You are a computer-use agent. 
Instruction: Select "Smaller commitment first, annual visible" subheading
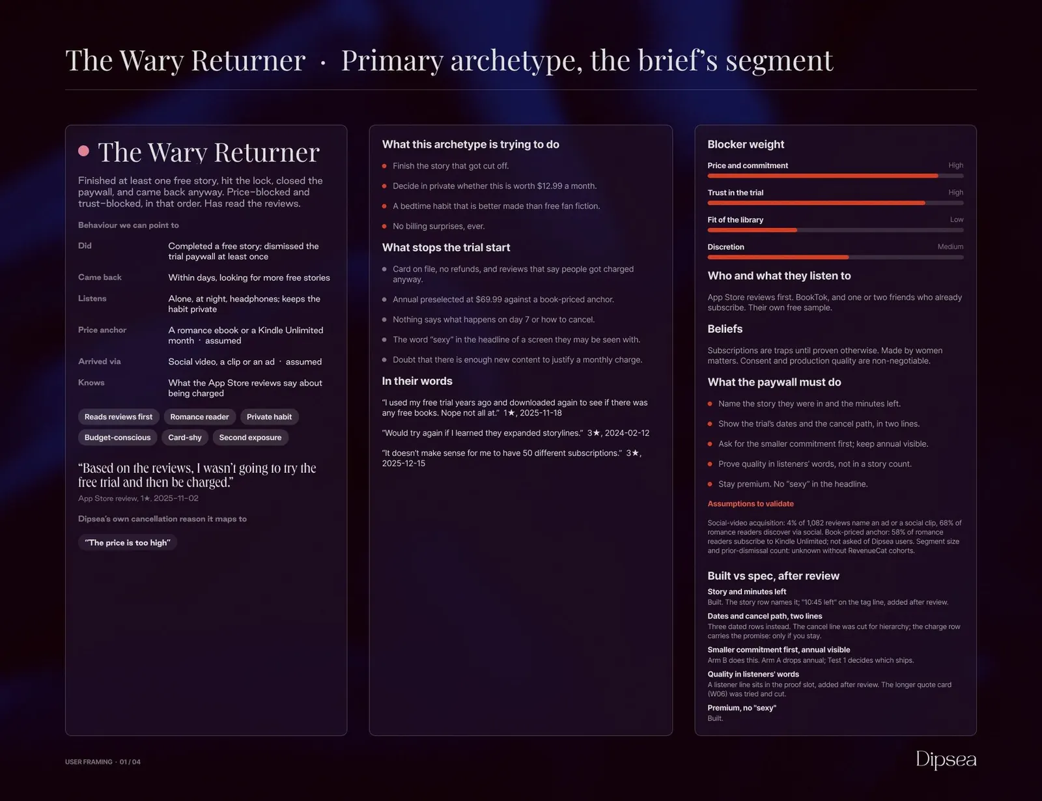coord(779,650)
